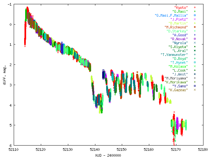The image size is (209, 157).
Task: Click the green asterisk marker beside L.Kral
Action: coord(195,51)
